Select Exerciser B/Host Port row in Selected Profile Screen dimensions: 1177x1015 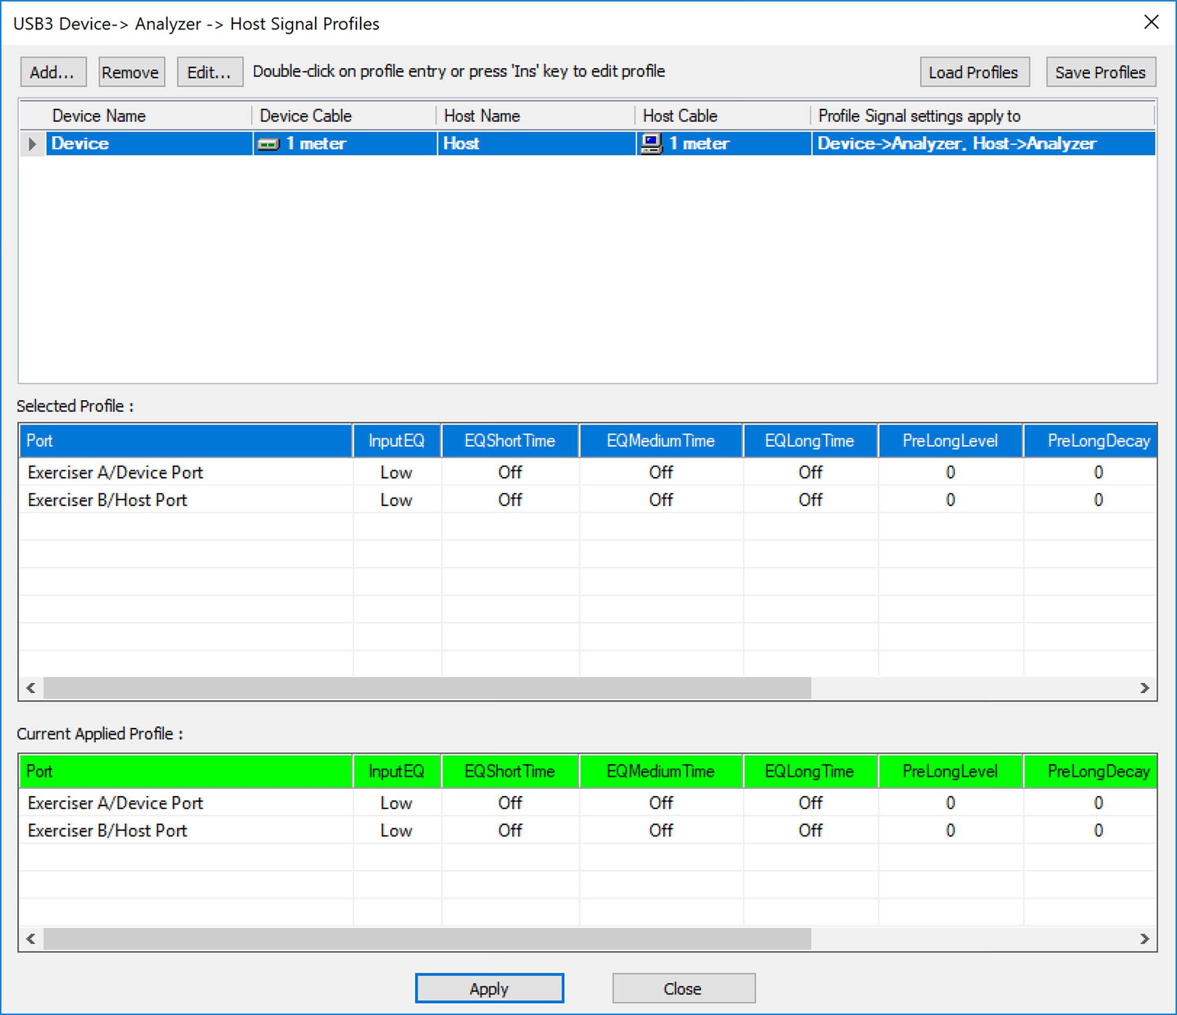588,500
